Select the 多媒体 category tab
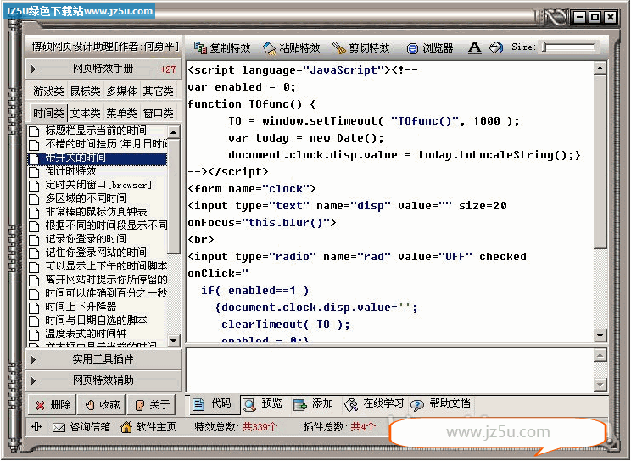631x461 pixels. 121,92
